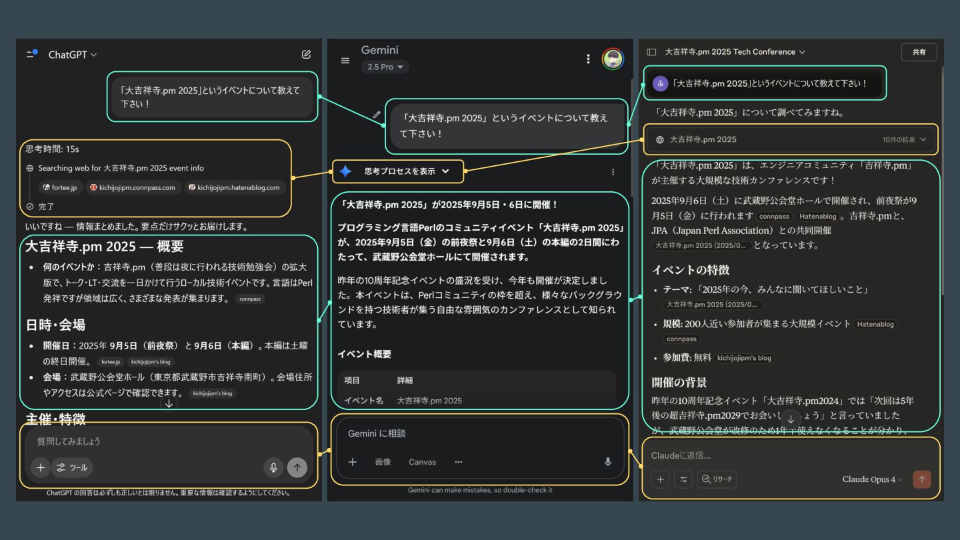This screenshot has width=960, height=540.
Task: Click Claude user avatar ふ in prompt
Action: coord(660,83)
